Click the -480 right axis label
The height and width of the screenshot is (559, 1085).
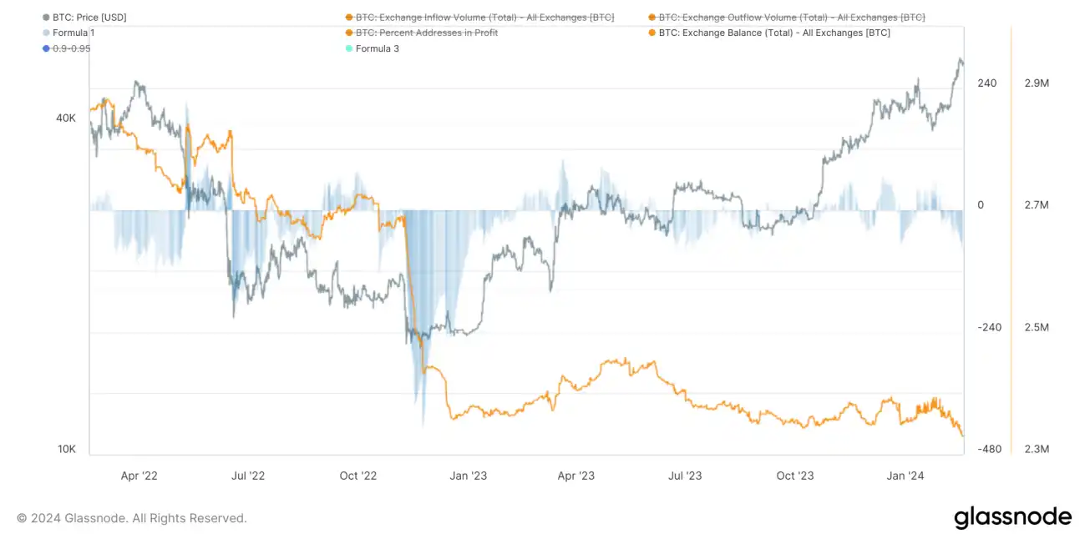coord(989,449)
